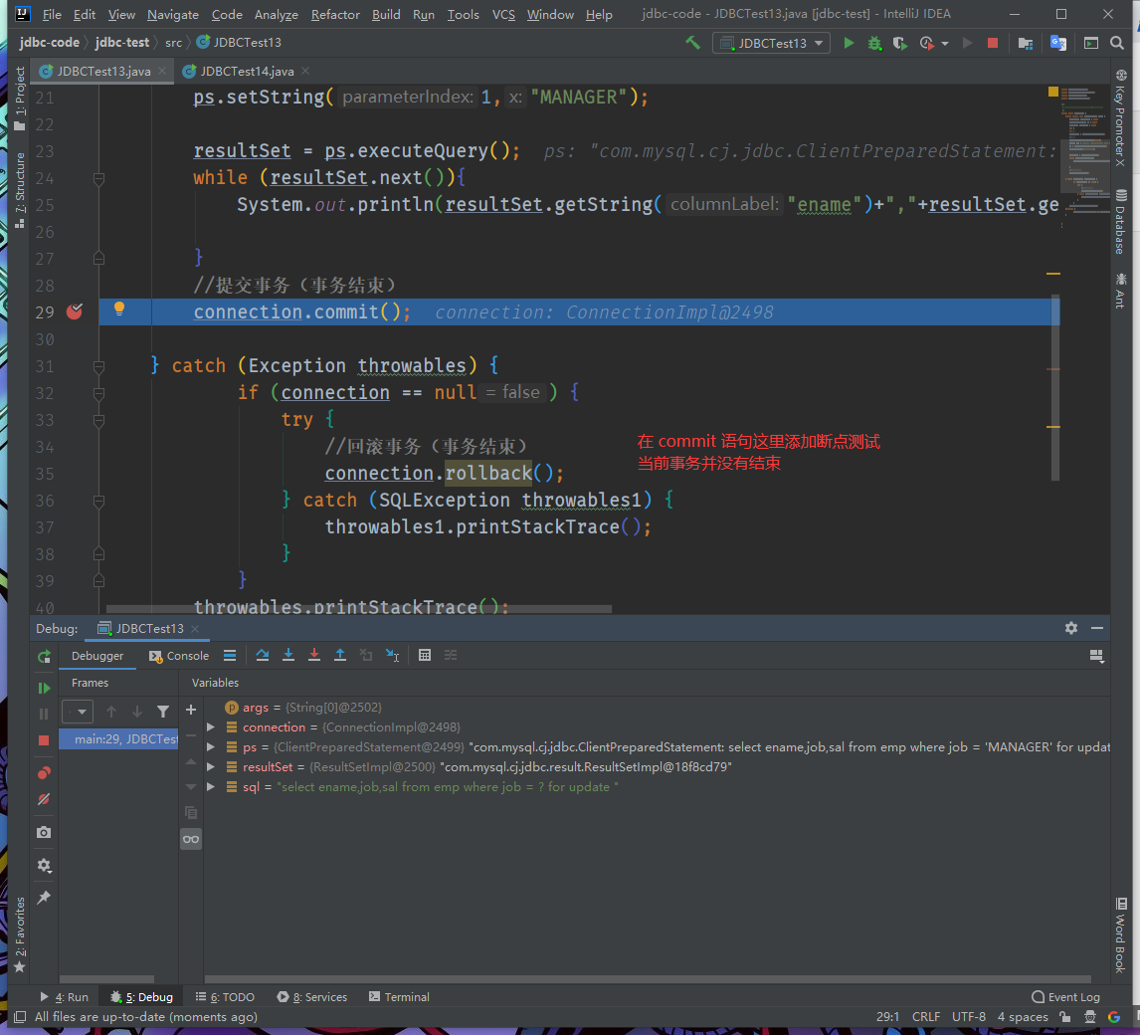This screenshot has height=1035, width=1140.
Task: Build the project with the hammer icon
Action: [693, 43]
